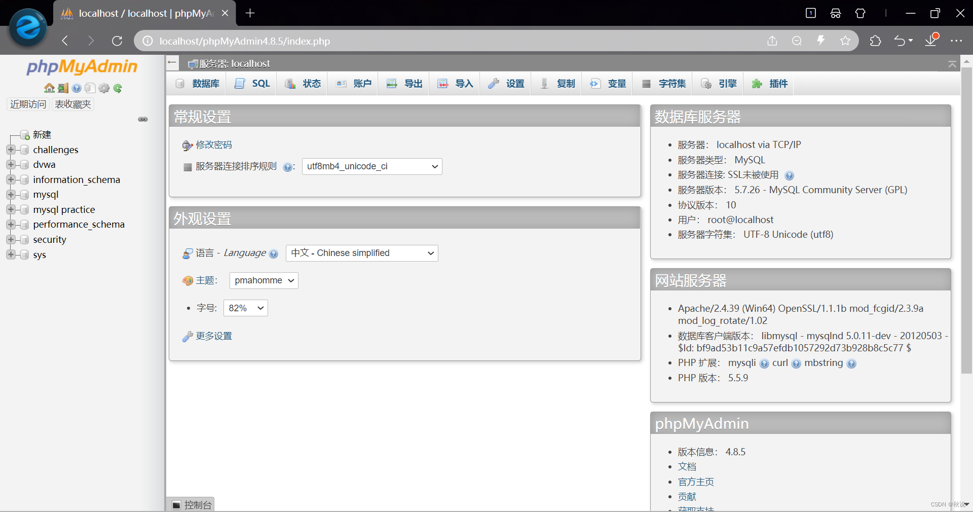973x512 pixels.
Task: Open the 文档 link
Action: (x=687, y=467)
